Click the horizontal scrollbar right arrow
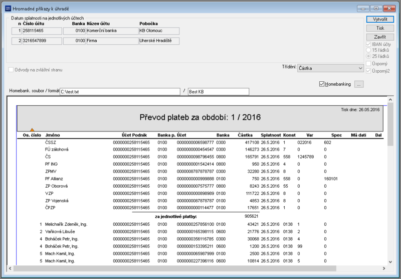The width and height of the screenshot is (401, 279). click(384, 268)
